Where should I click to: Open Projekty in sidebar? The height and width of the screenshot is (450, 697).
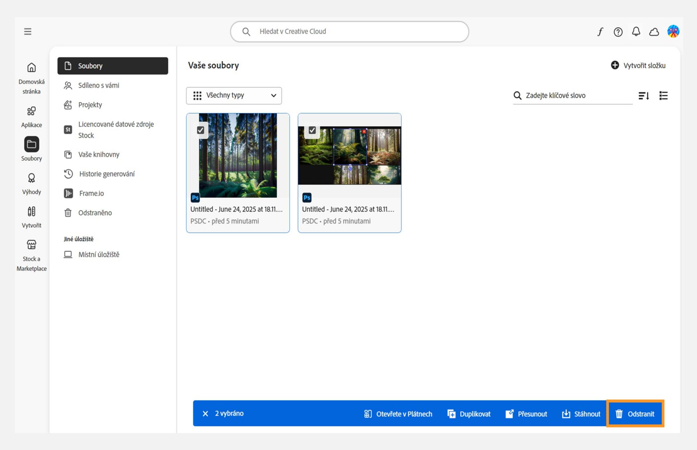[113, 105]
